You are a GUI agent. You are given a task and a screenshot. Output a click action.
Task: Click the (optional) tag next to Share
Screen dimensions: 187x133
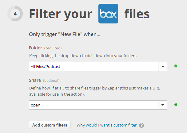[x=51, y=81]
